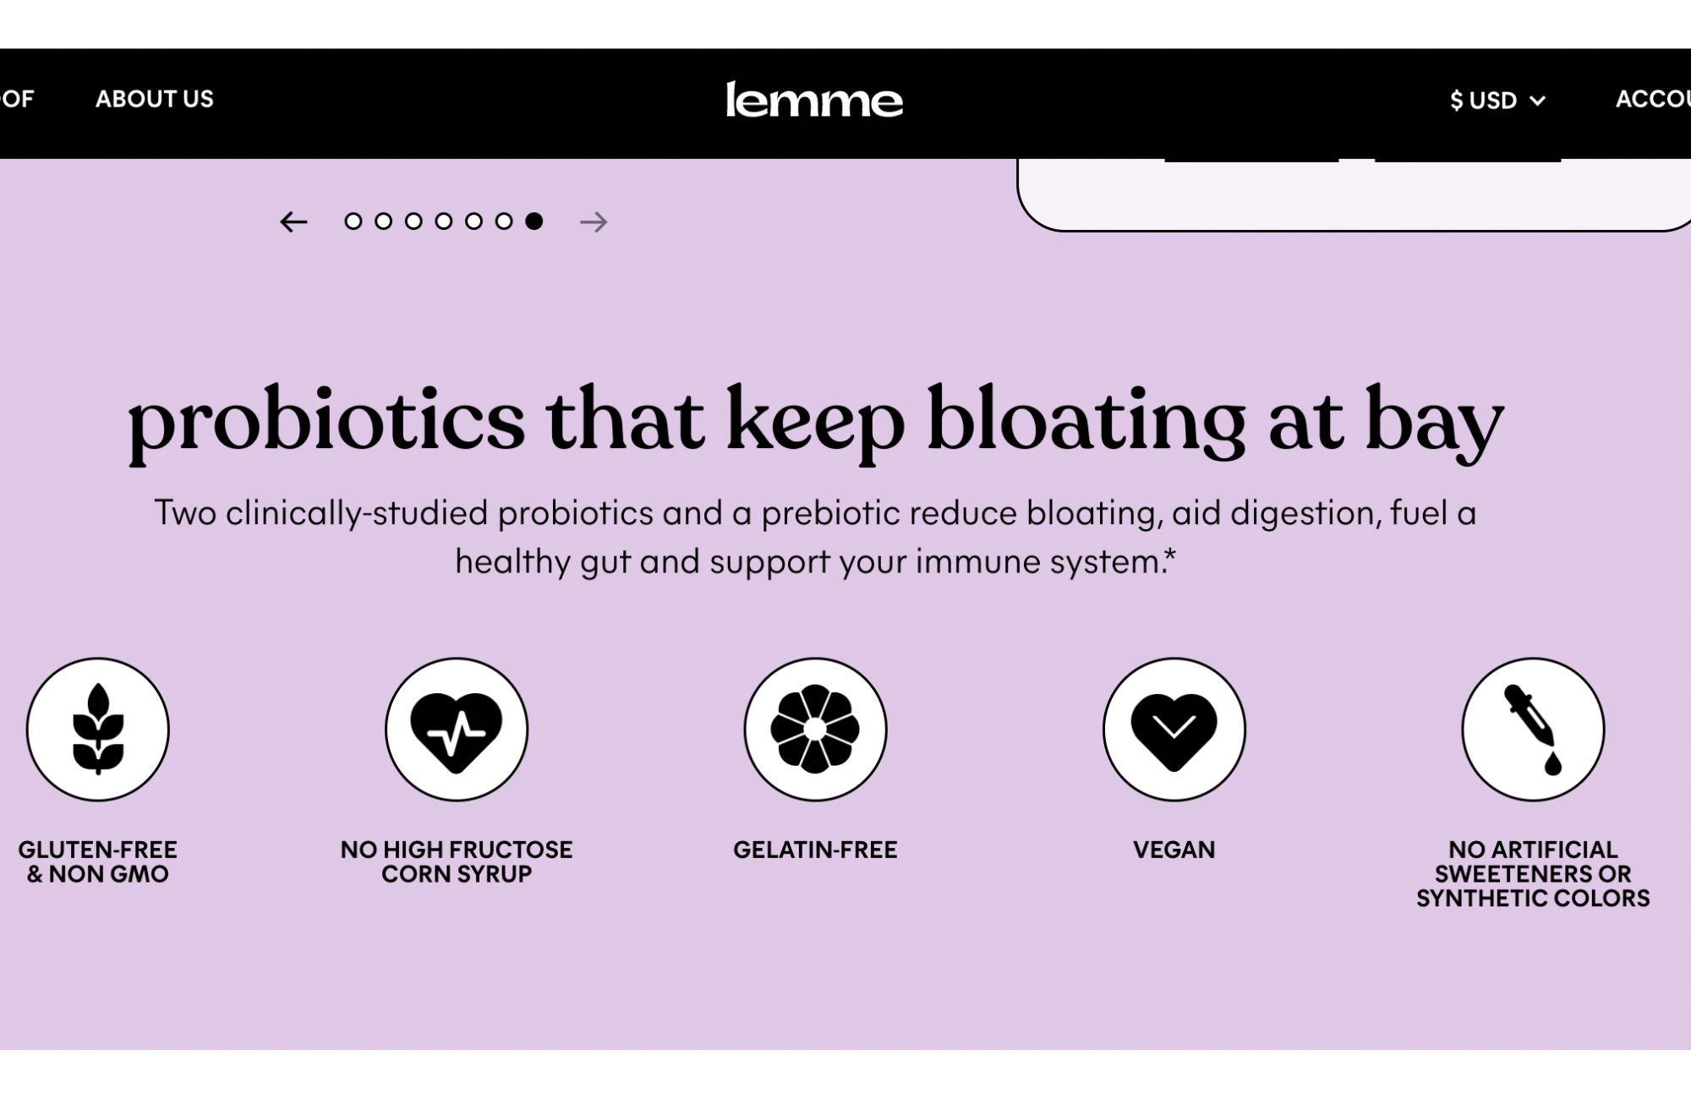Select the sixth carousel dot
Viewport: 1691px width, 1099px height.
point(504,221)
